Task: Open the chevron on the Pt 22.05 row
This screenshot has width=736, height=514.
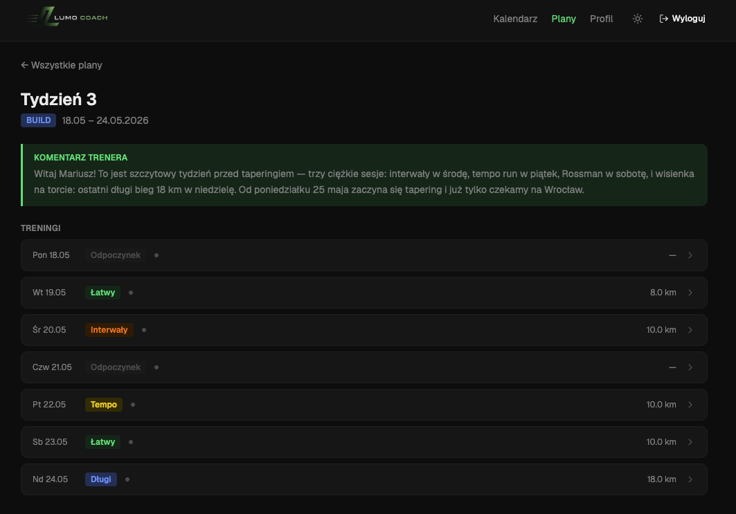Action: tap(690, 405)
